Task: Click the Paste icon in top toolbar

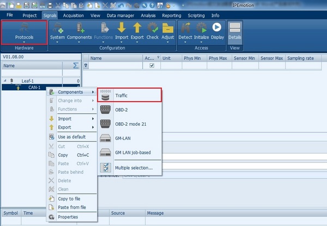Action: click(x=74, y=5)
